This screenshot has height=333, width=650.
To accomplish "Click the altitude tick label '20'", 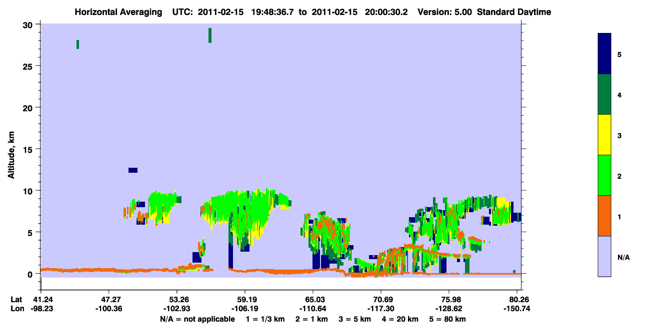I will [28, 108].
